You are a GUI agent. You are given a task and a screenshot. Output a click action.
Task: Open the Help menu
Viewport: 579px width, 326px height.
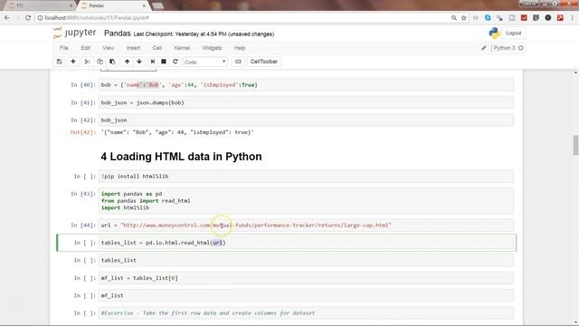click(x=240, y=48)
